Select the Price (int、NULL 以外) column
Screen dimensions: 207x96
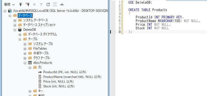coord(58,81)
